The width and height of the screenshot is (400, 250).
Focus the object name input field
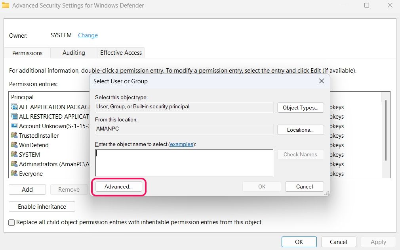[x=184, y=163]
